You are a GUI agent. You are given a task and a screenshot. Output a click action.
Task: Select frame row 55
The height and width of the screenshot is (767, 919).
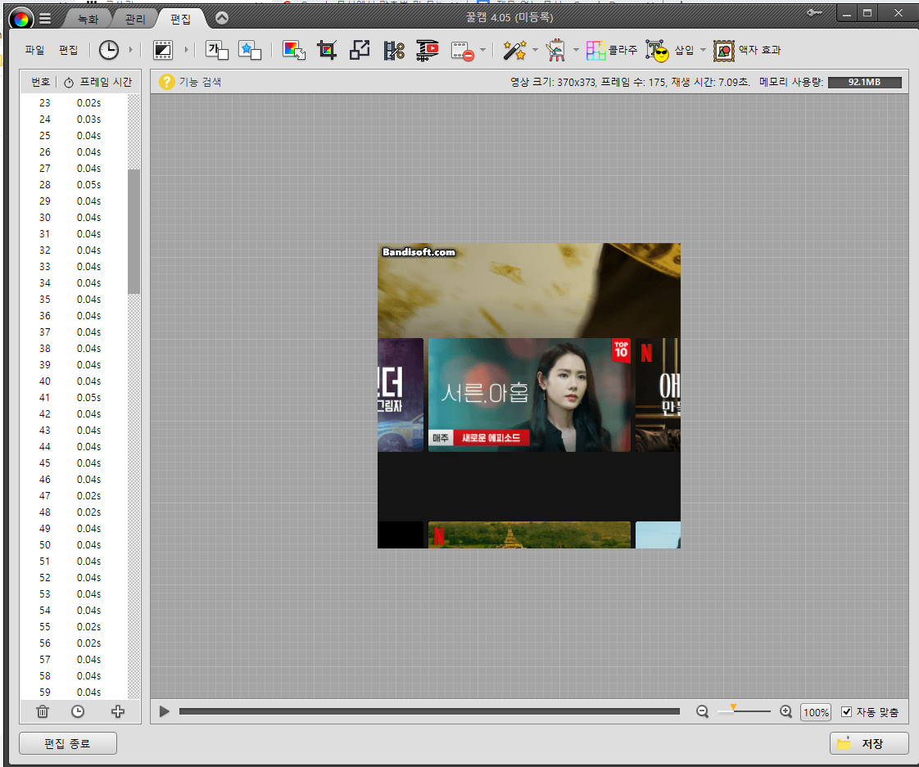74,627
